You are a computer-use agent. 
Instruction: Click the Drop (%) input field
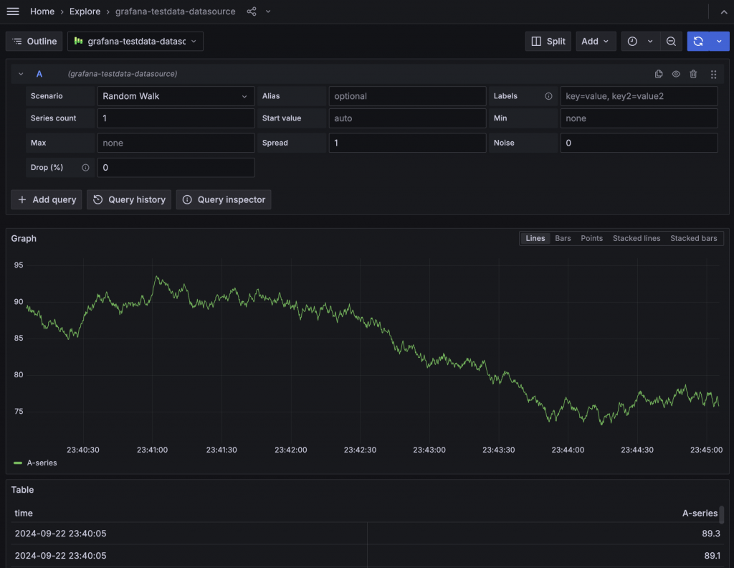[176, 168]
